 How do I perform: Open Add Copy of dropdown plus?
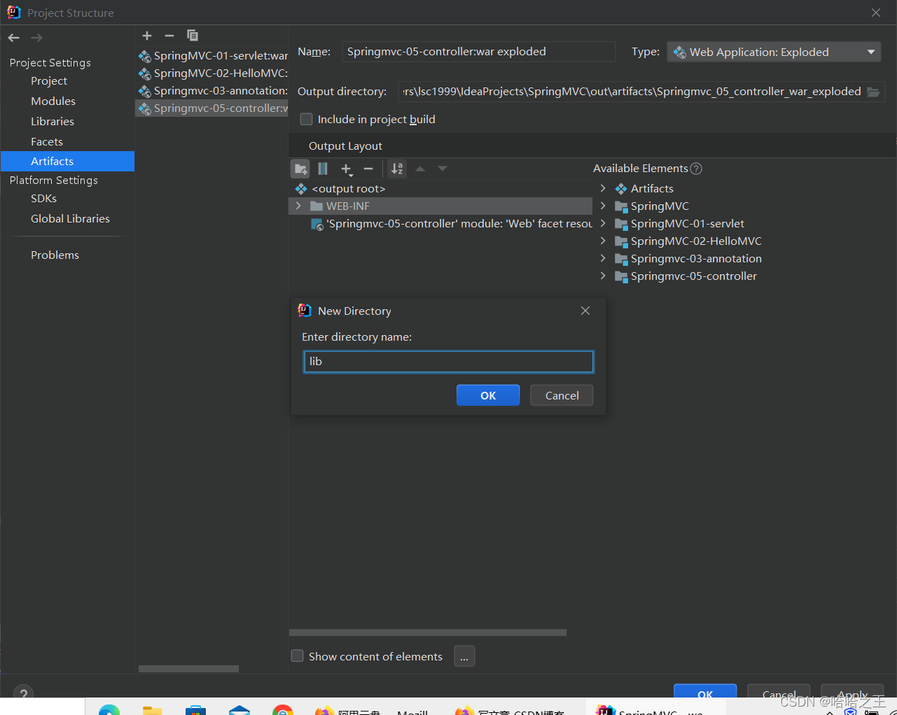click(347, 169)
